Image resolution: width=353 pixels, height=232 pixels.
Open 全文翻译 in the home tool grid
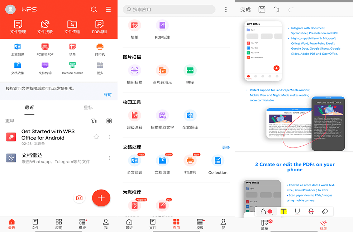[18, 50]
